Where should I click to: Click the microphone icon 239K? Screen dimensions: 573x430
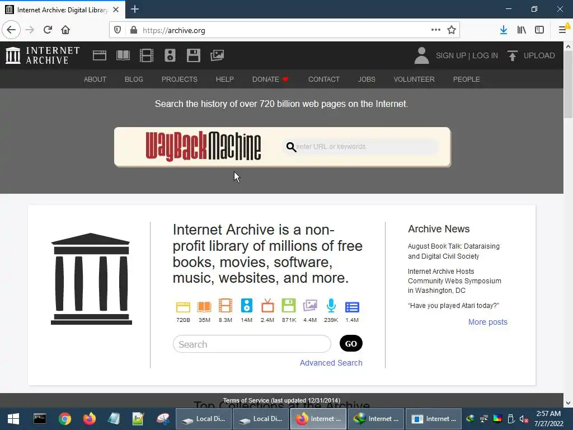coord(331,306)
